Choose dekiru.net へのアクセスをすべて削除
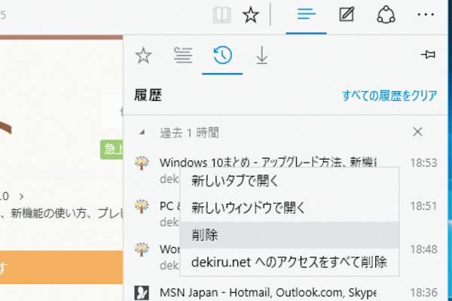The height and width of the screenshot is (301, 452). point(289,262)
